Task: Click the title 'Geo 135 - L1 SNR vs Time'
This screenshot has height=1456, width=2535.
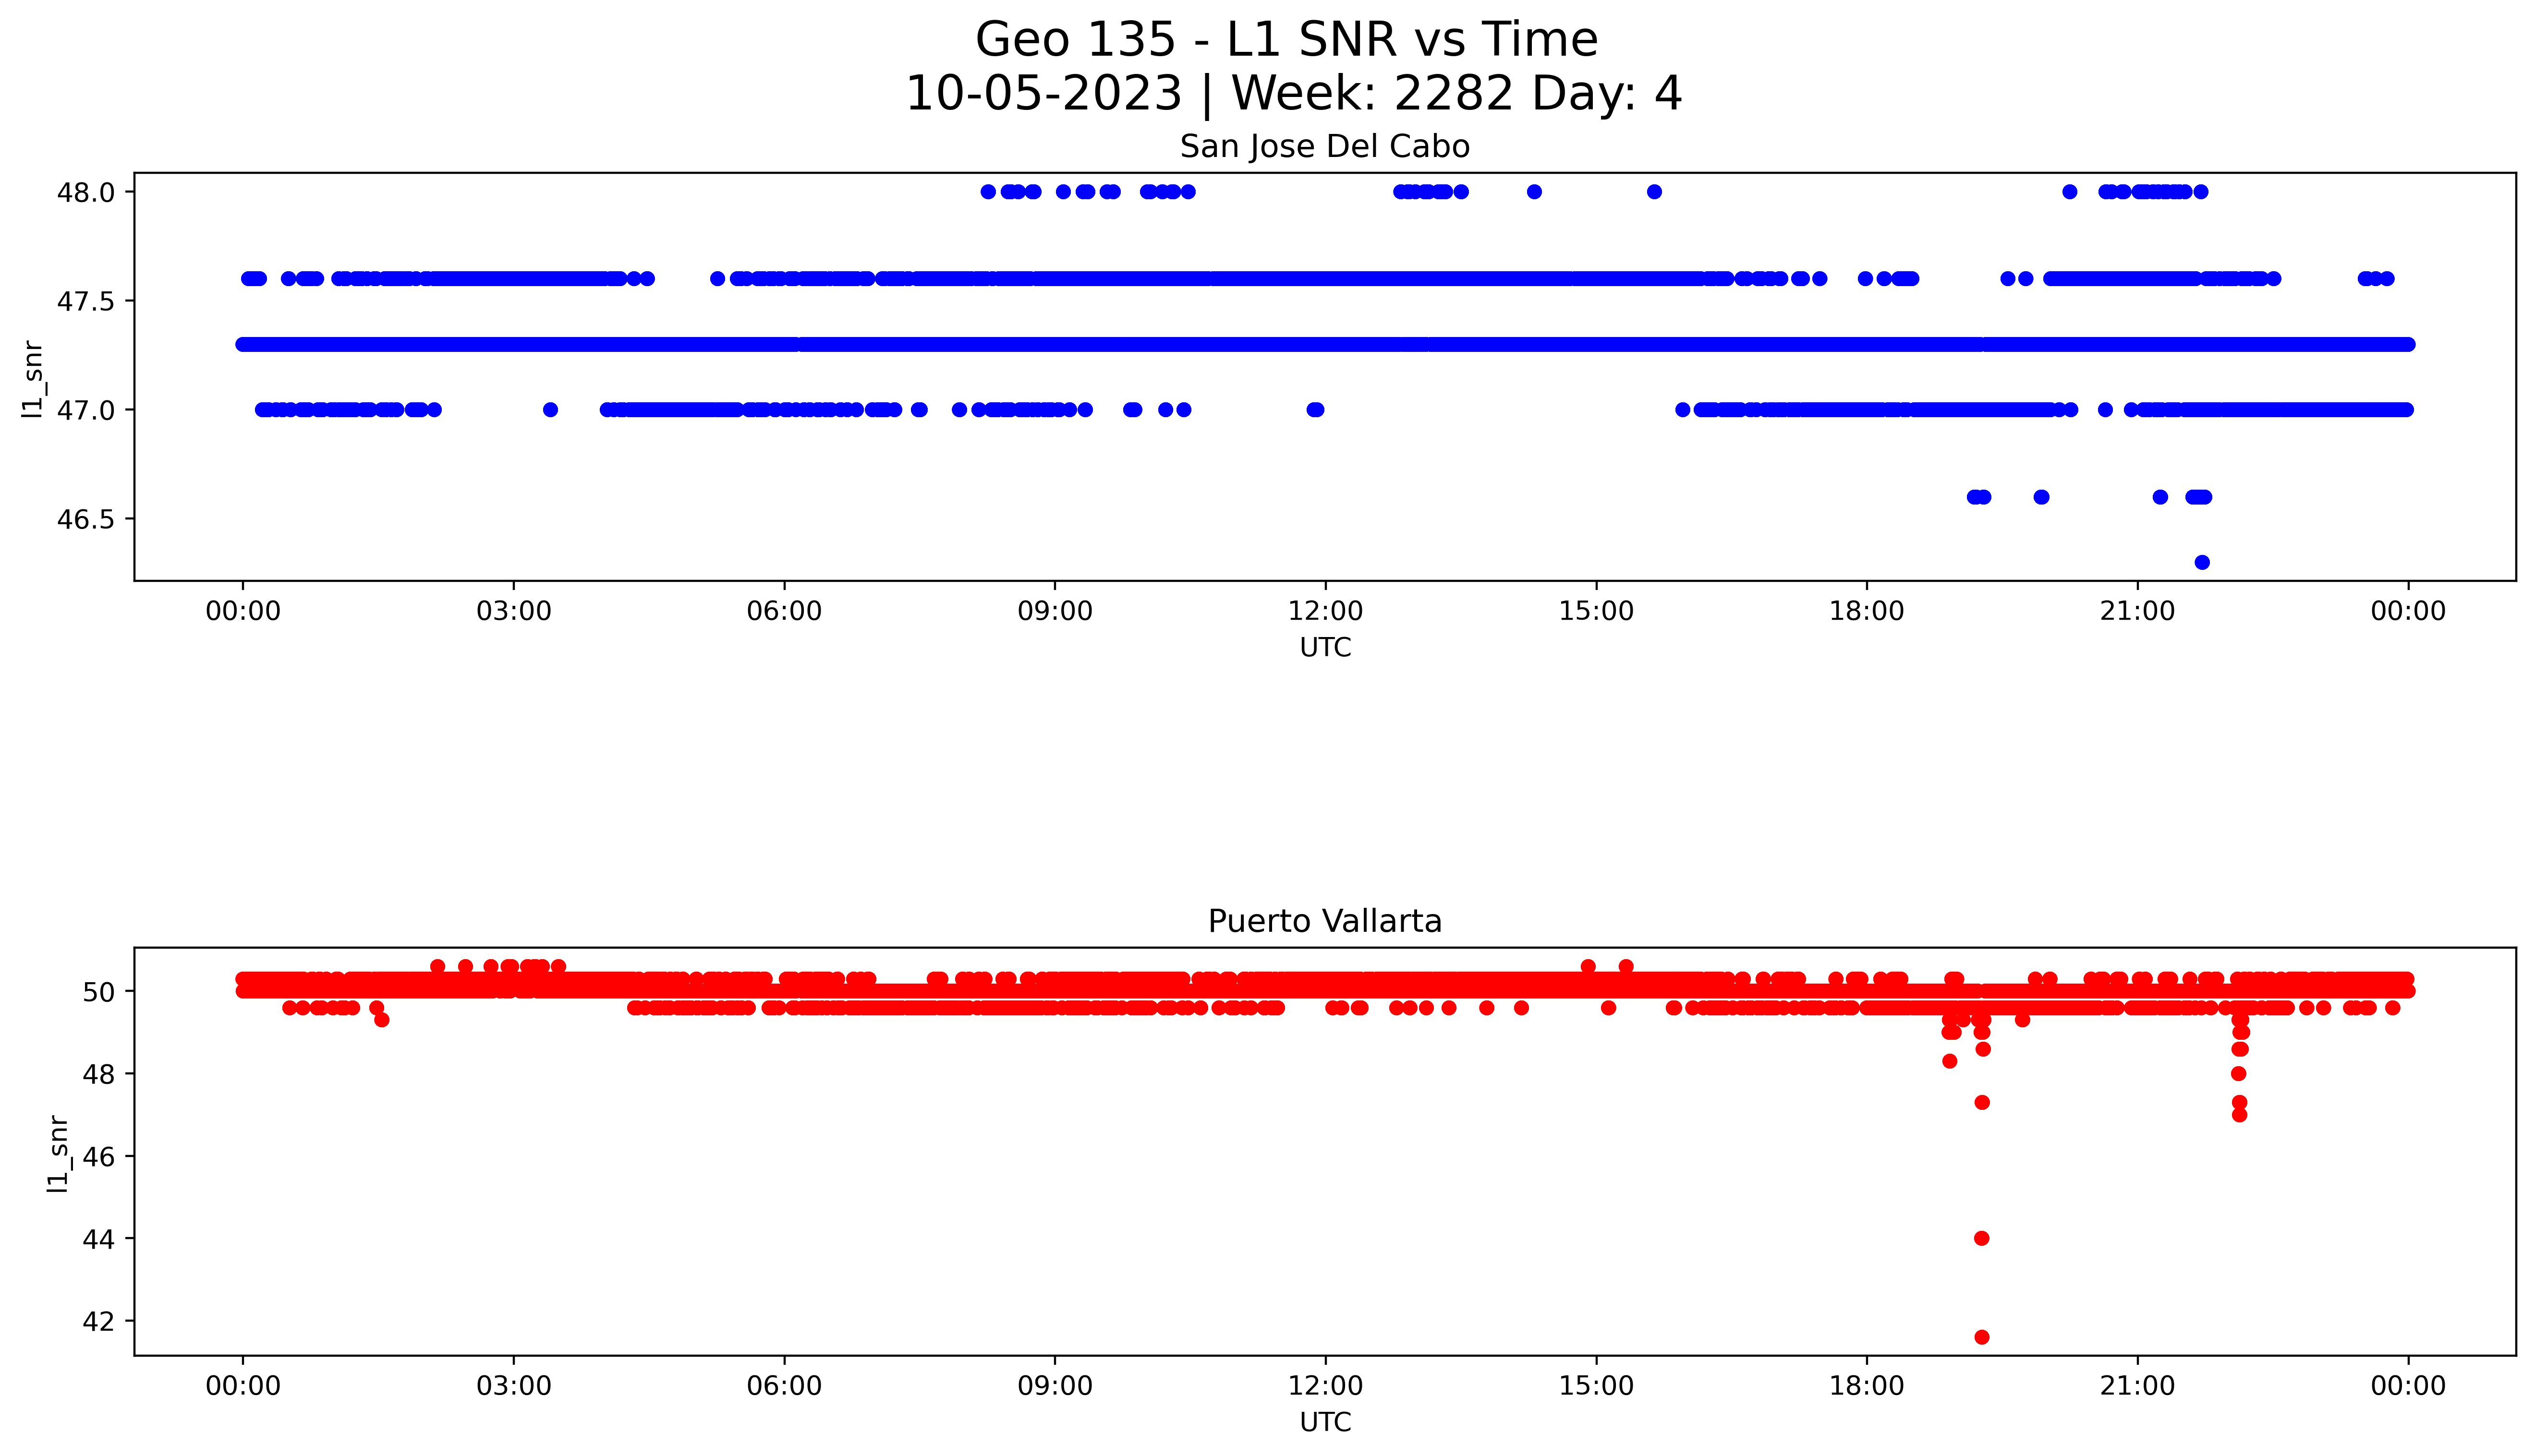Action: click(x=1286, y=40)
